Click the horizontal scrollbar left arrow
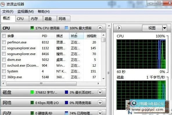The image size is (172, 115). 3,83
